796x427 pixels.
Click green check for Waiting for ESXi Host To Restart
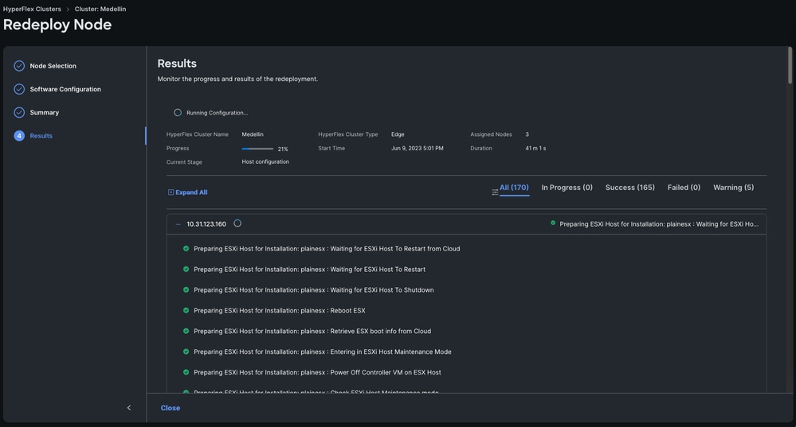click(186, 269)
